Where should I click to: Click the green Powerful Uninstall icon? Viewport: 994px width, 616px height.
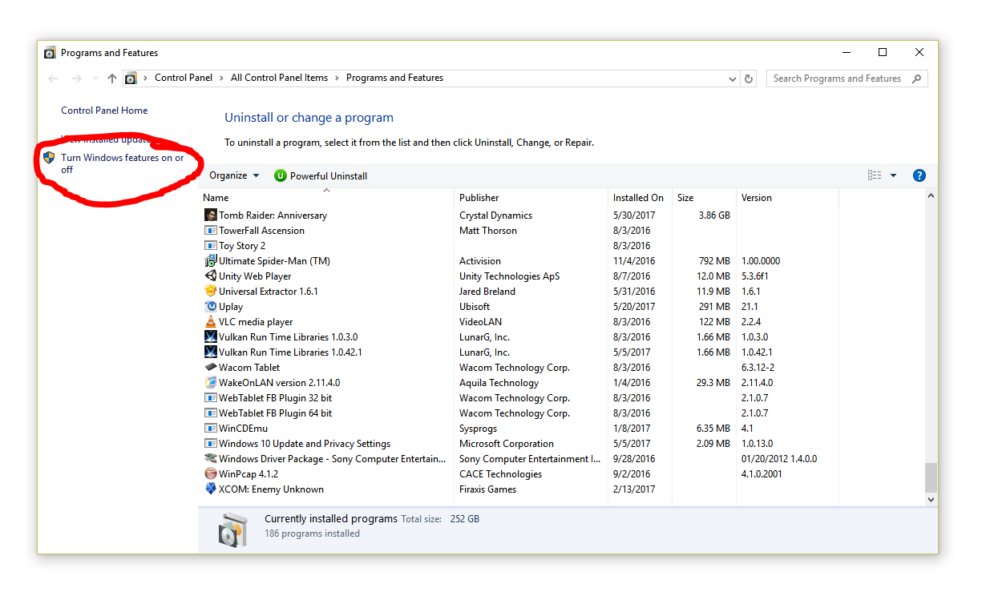pyautogui.click(x=280, y=176)
